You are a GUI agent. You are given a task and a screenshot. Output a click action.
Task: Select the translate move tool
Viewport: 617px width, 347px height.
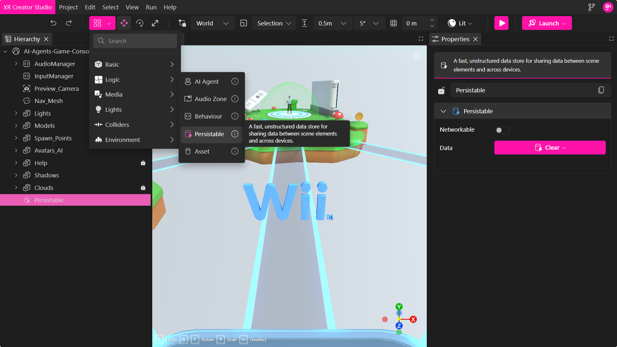point(124,23)
